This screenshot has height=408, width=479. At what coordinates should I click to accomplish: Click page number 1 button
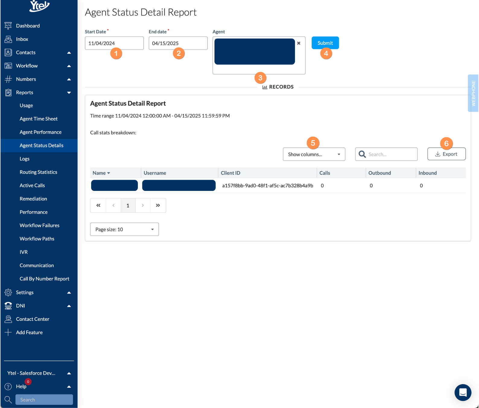tap(128, 205)
